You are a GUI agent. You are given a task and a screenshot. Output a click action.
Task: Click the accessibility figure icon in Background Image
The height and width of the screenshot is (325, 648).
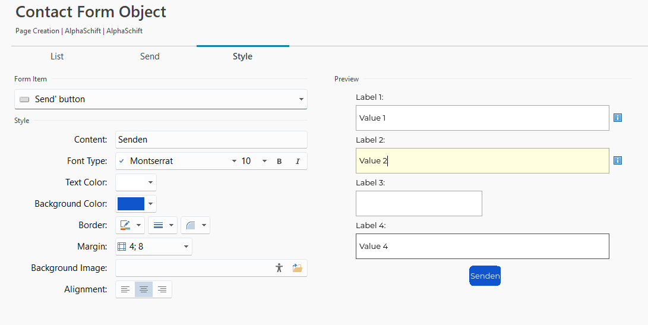[279, 268]
